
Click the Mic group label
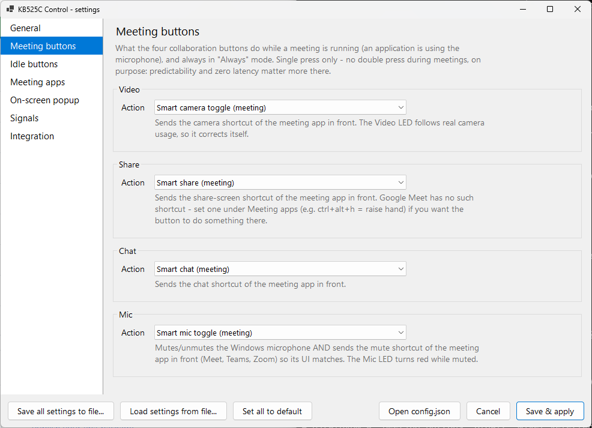pos(125,315)
